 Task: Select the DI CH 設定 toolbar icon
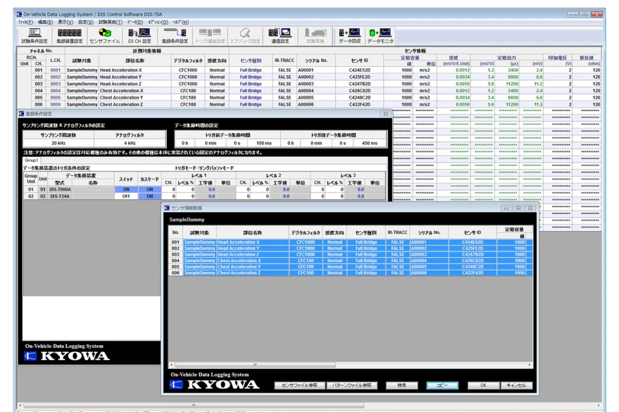click(140, 36)
